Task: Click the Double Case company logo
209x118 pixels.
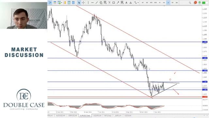Action: 24,99
